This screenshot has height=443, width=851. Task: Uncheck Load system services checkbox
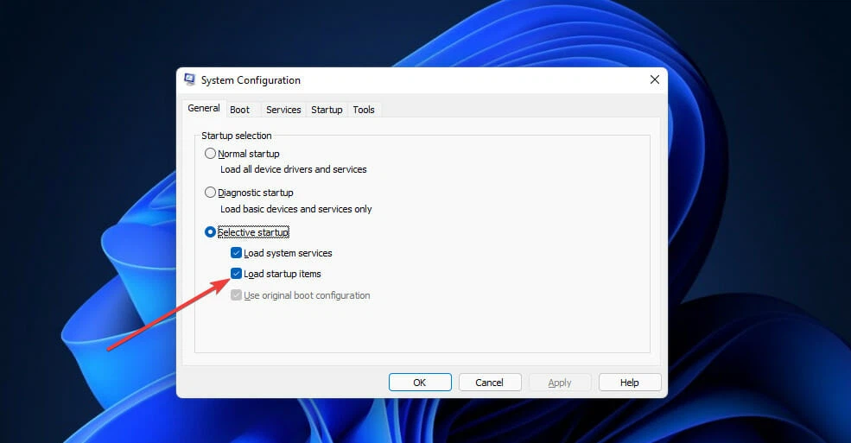coord(237,253)
